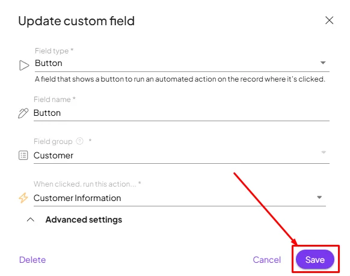Open the Field group dropdown showing Customer
The width and height of the screenshot is (350, 276).
coord(181,155)
